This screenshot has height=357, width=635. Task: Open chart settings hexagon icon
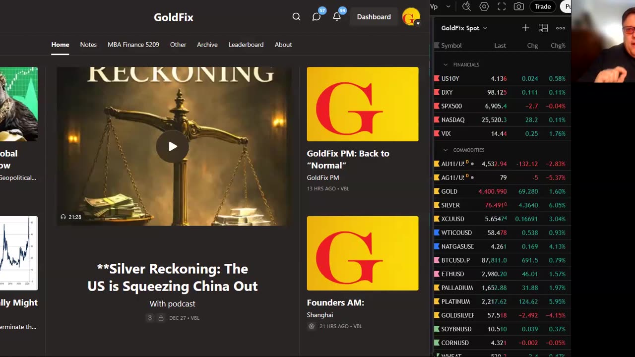484,6
